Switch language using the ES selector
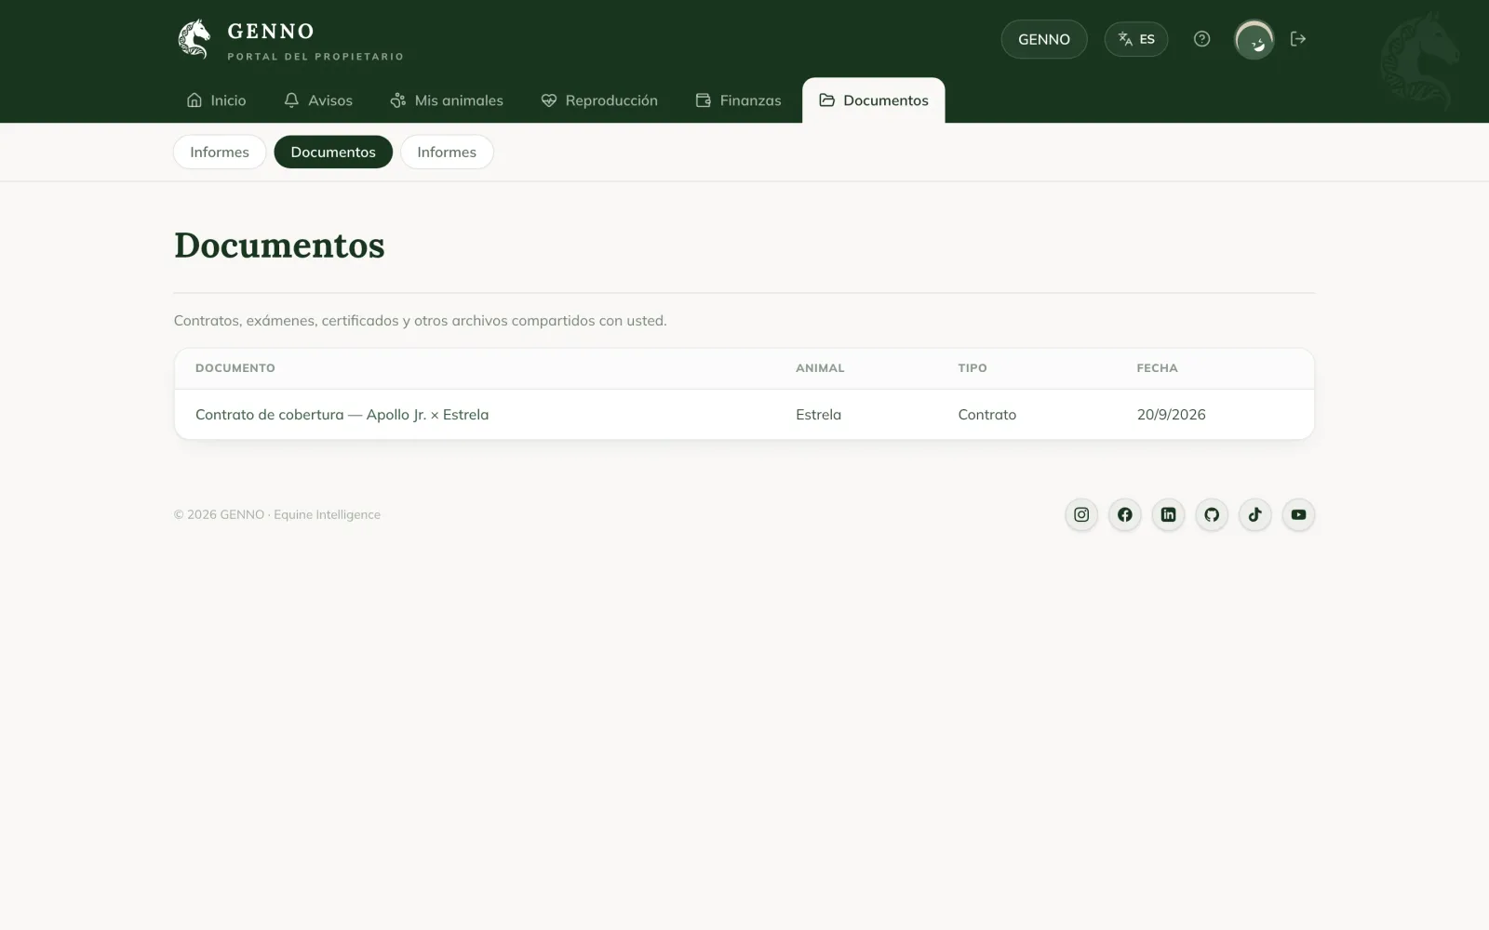This screenshot has width=1489, height=930. [x=1135, y=39]
